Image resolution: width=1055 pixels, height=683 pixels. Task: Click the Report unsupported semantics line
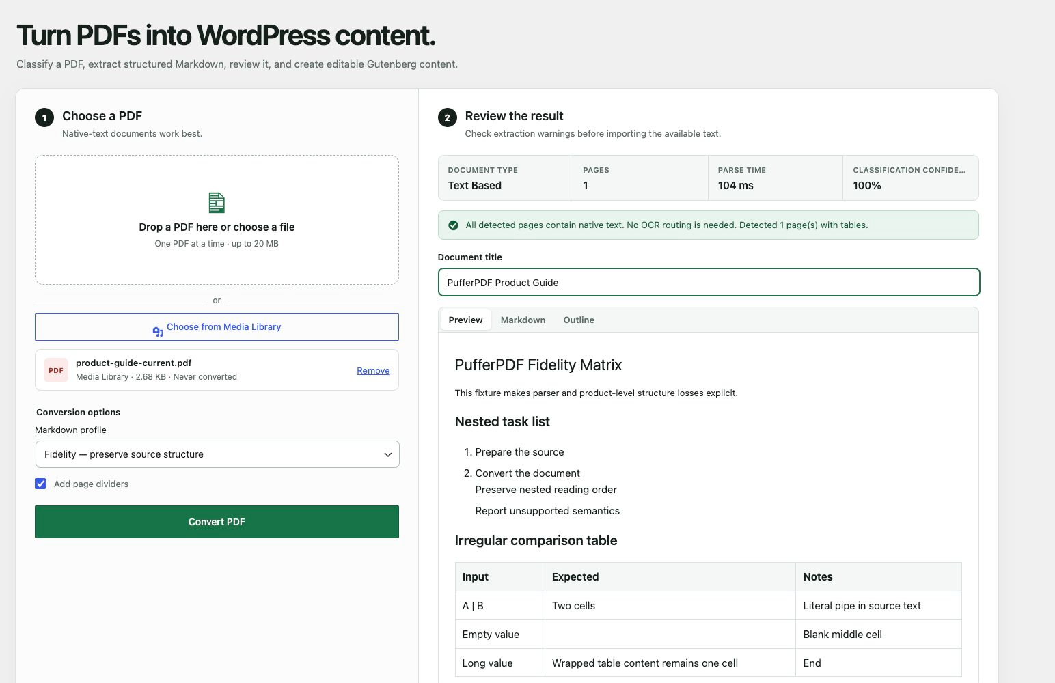pyautogui.click(x=547, y=510)
